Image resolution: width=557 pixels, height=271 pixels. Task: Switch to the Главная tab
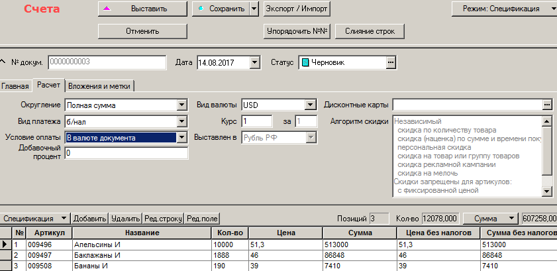15,86
